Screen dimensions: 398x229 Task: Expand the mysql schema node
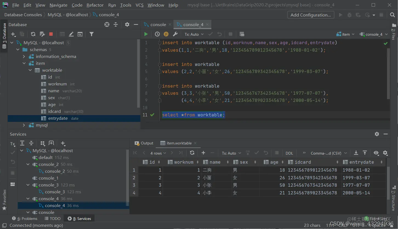[24, 125]
